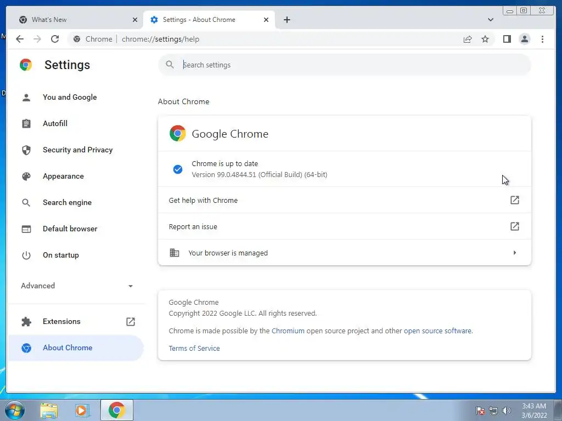Image resolution: width=562 pixels, height=421 pixels.
Task: Open Report an issue
Action: click(344, 226)
